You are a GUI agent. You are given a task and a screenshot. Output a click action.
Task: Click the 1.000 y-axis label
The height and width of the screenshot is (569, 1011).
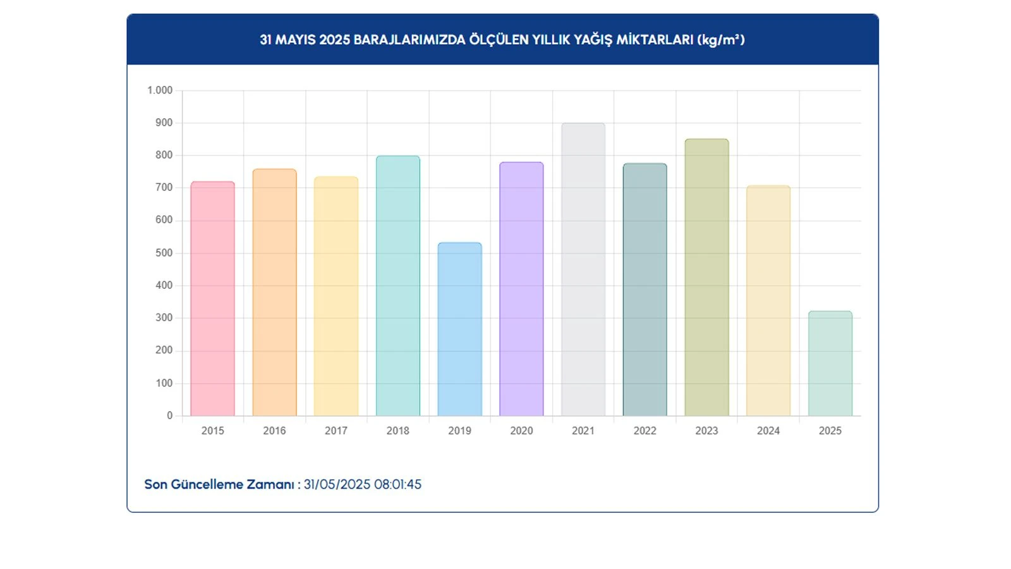[160, 90]
